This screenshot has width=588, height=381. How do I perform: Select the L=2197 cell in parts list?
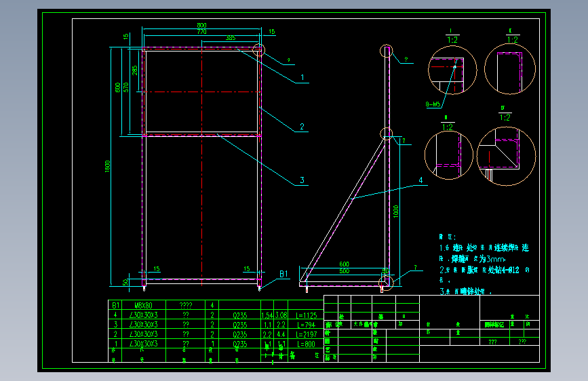[307, 334]
